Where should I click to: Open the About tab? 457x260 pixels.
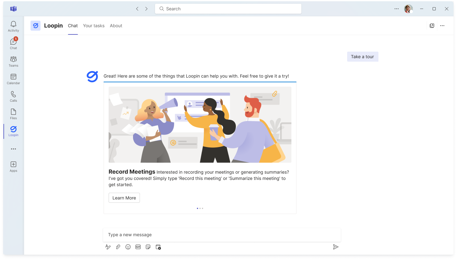pos(116,26)
